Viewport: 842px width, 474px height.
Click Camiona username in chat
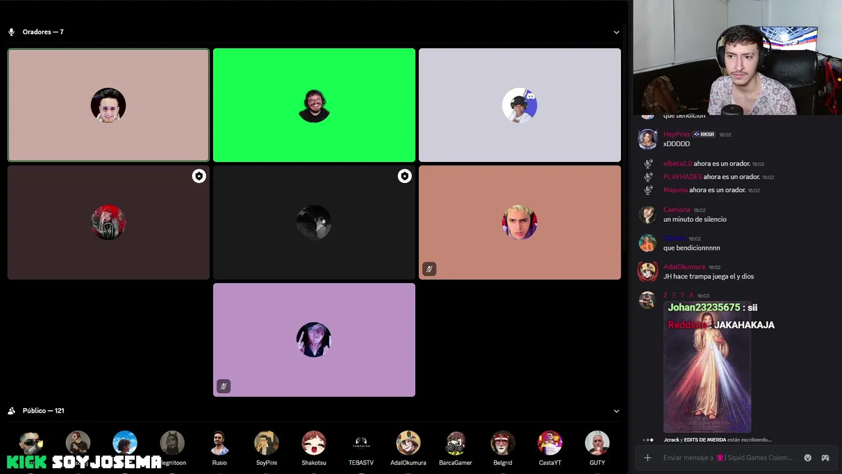(x=677, y=210)
